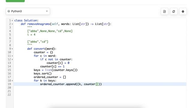Click line number 22 in gutter

(9, 95)
